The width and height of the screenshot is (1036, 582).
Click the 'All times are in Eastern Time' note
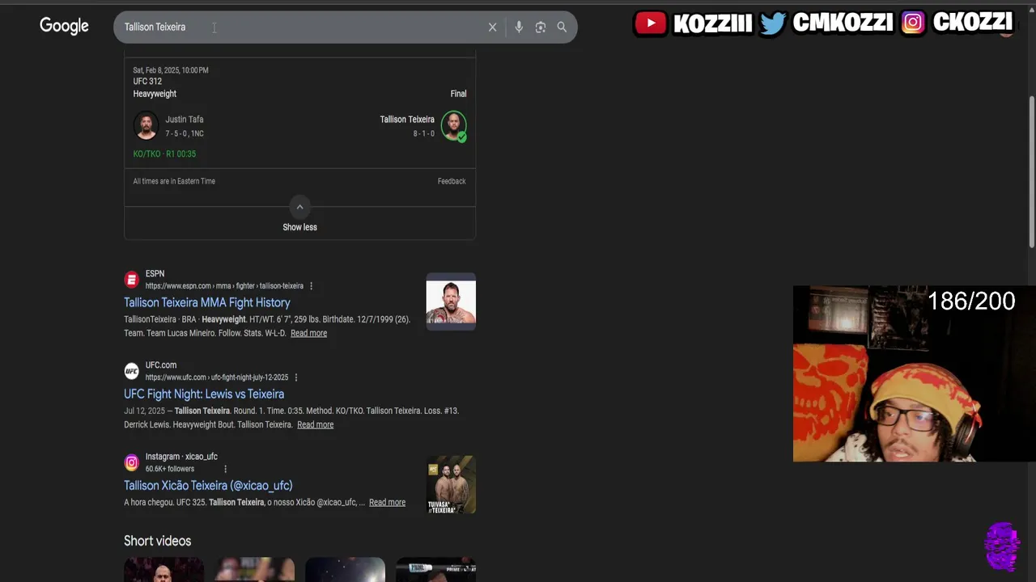tap(174, 181)
